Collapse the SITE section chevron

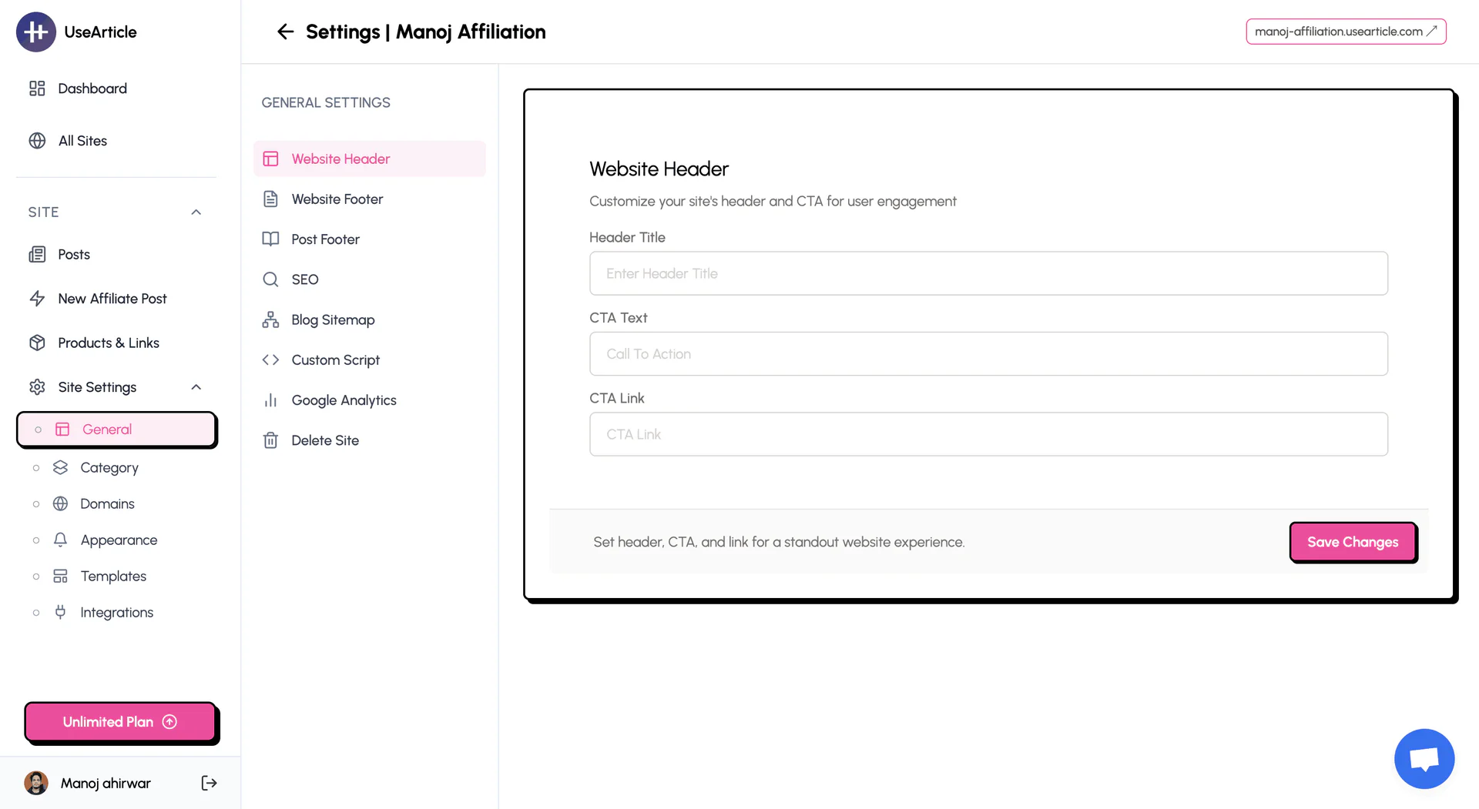point(196,212)
